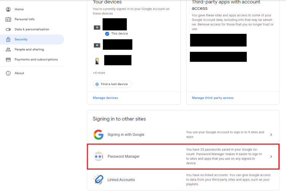Open Password Manager via right chevron
This screenshot has height=194, width=286.
tap(271, 156)
